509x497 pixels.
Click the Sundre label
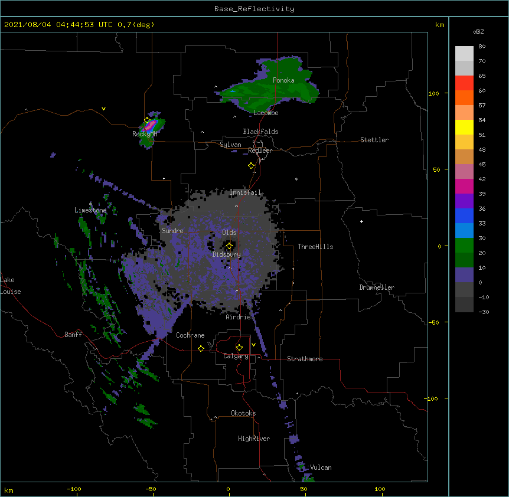[172, 231]
